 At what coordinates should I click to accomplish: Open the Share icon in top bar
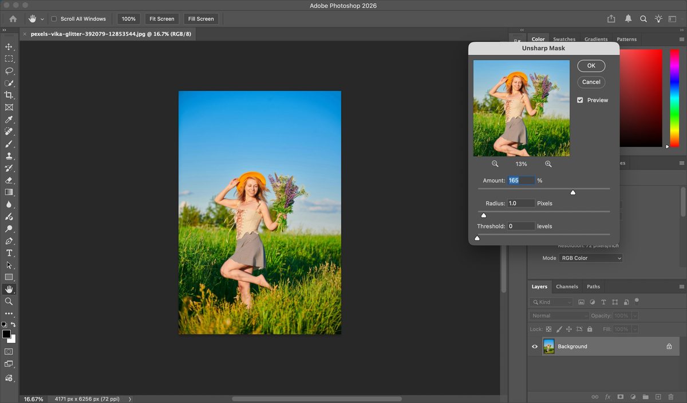(611, 19)
